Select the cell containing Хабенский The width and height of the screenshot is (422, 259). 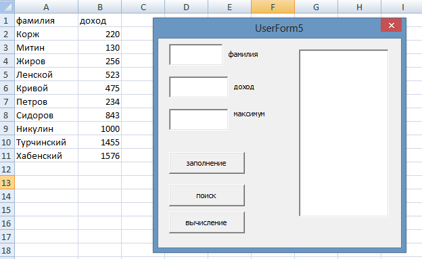point(46,156)
